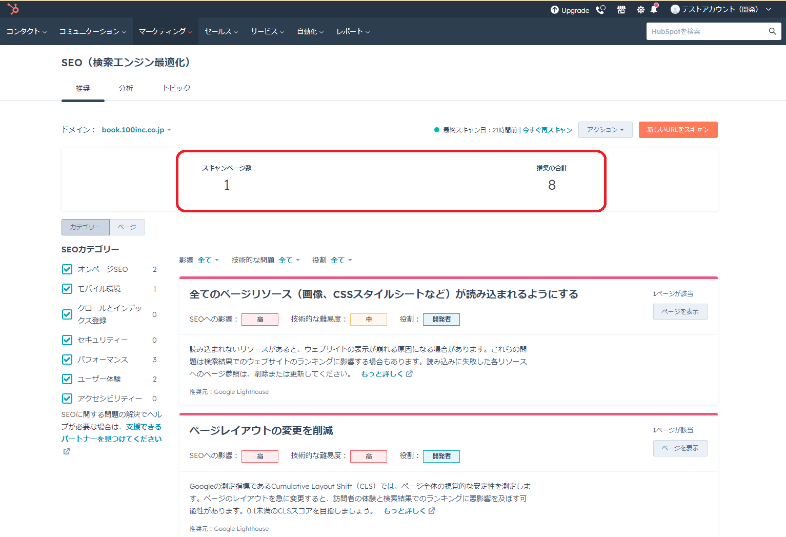This screenshot has width=786, height=537.
Task: Click external icon next to second もっと詳しく
Action: pyautogui.click(x=432, y=511)
